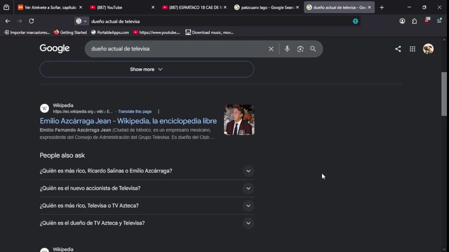Submit search with the magnifier icon
This screenshot has height=252, width=449.
[313, 49]
